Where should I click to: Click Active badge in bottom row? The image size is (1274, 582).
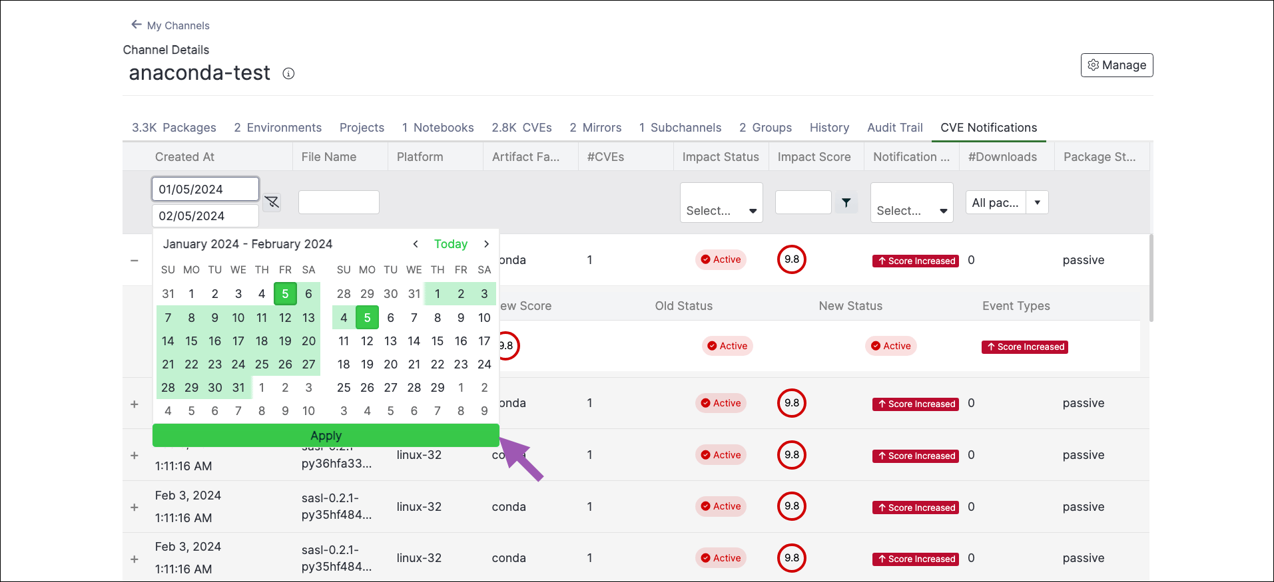(721, 558)
